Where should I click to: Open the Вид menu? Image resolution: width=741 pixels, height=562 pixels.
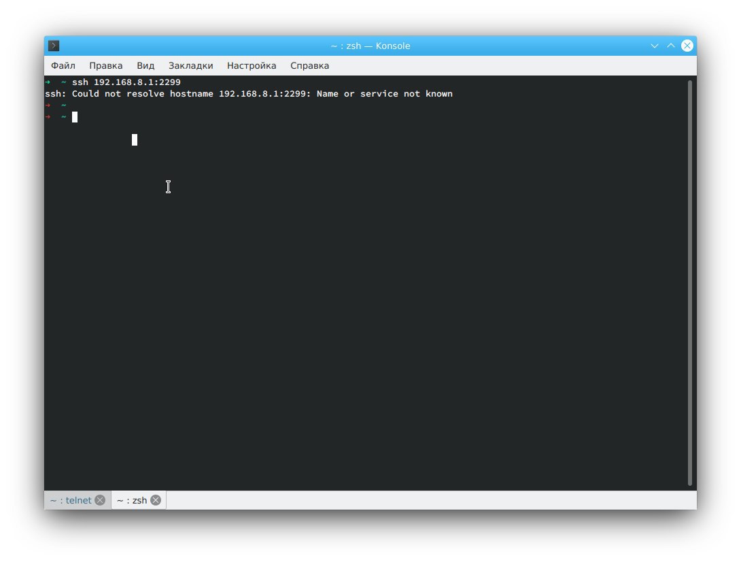point(145,66)
